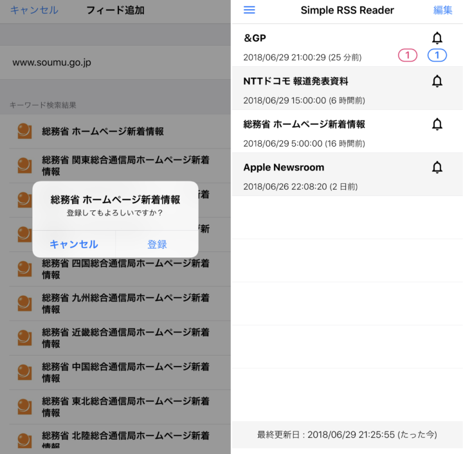Screen dimensions: 463x454
Task: Click the Apple Newsroom timestamp 2018/06/26 22:08:20
Action: click(300, 186)
